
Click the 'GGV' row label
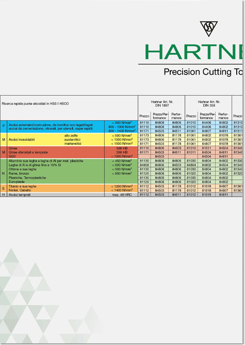(x=12, y=156)
